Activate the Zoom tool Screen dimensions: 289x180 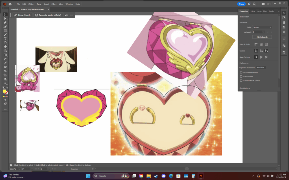pos(5,83)
